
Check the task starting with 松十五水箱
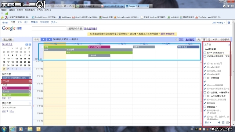[x=205, y=96]
